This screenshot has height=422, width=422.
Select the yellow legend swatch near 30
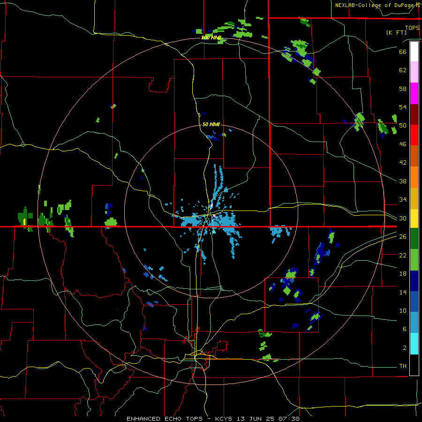pos(414,218)
